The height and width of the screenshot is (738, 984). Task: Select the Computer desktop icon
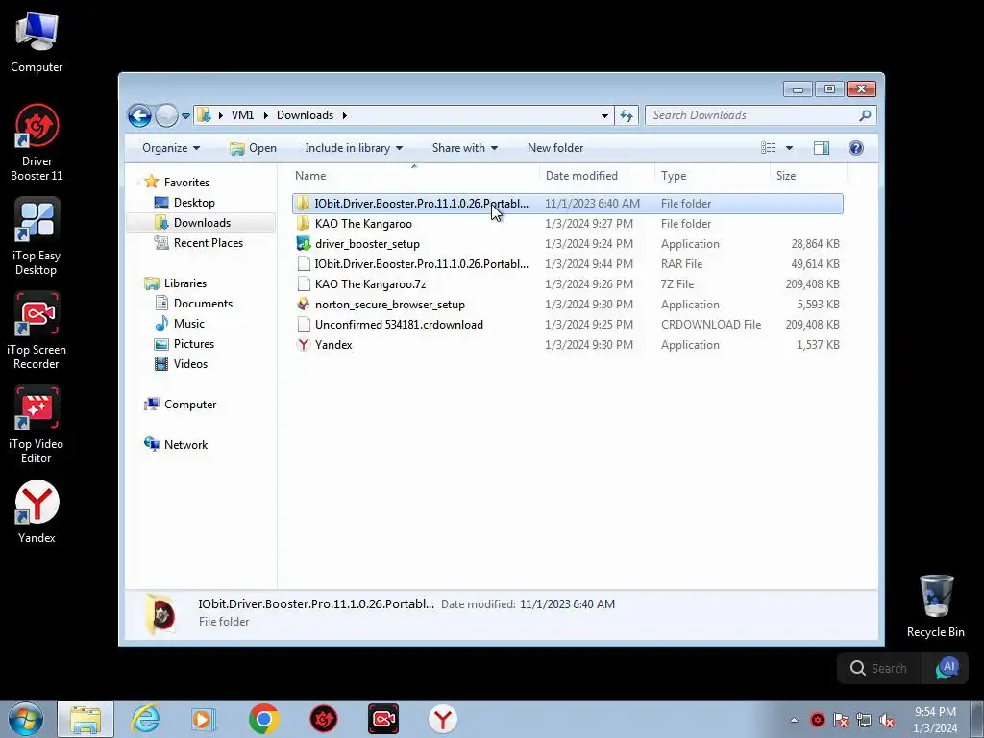pos(37,41)
